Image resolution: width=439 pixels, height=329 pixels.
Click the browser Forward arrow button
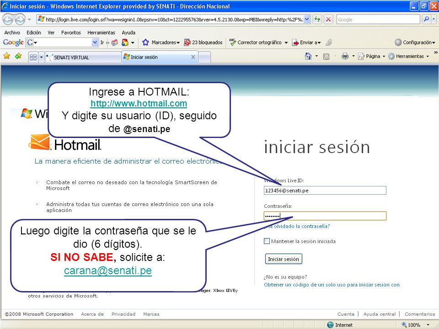point(19,19)
